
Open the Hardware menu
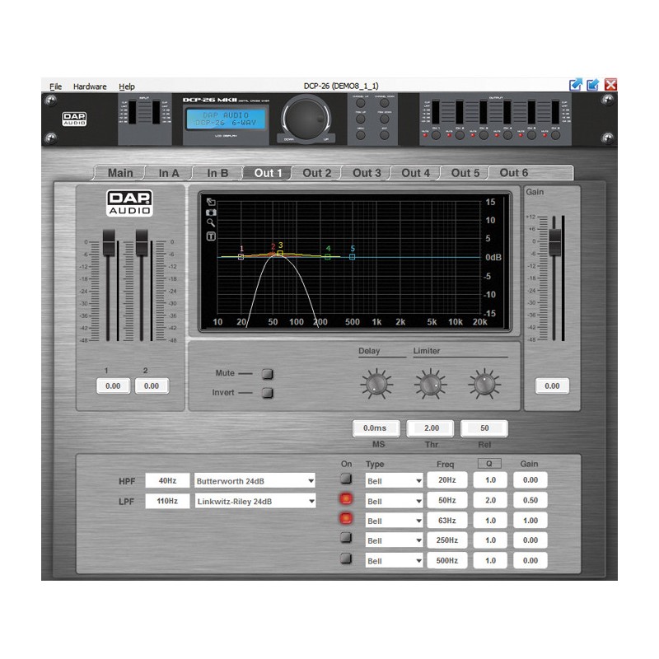click(x=89, y=86)
